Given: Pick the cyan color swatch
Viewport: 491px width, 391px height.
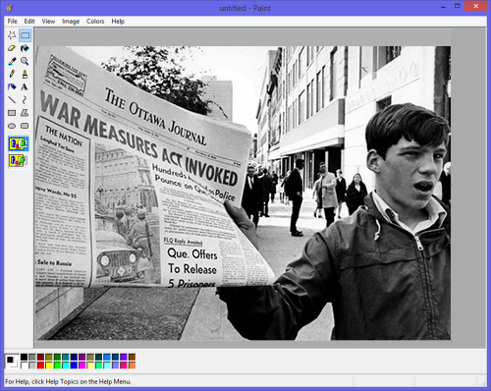Looking at the screenshot, I should [66, 365].
